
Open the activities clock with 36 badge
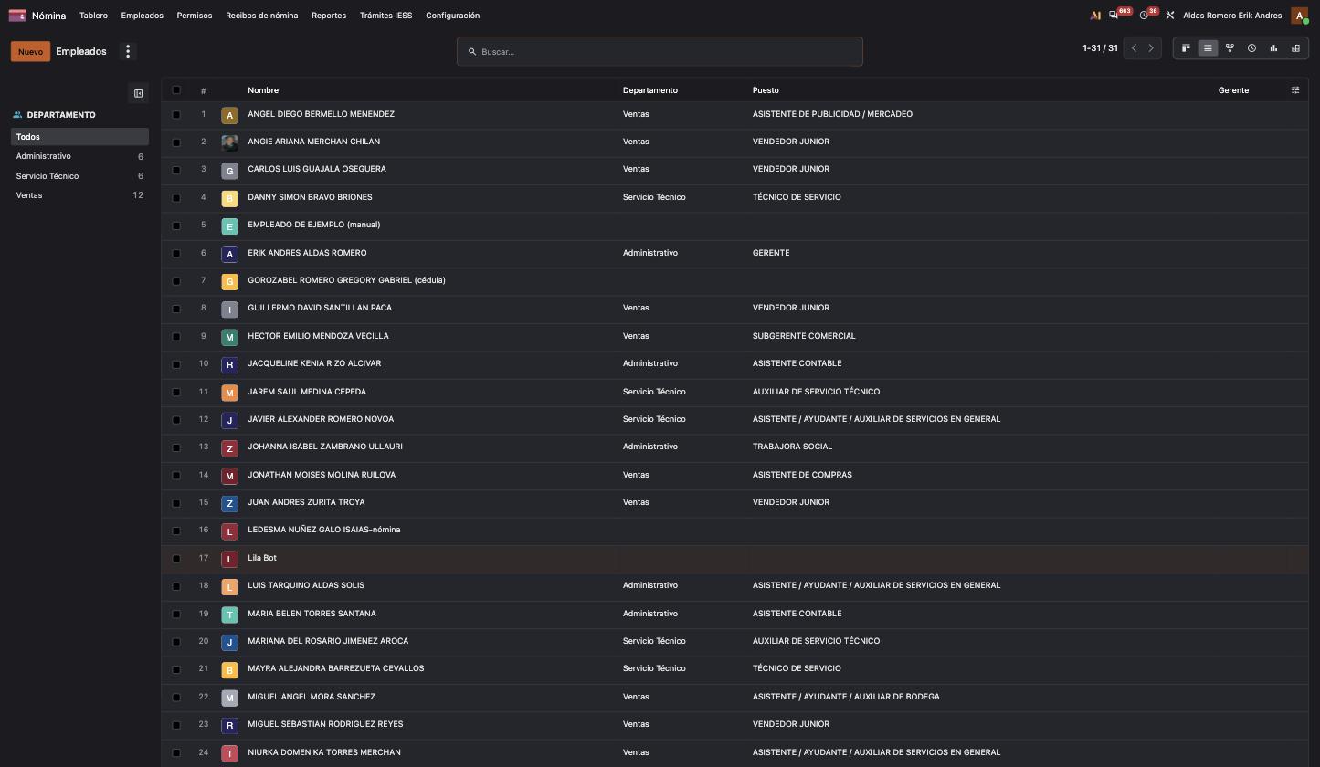click(1144, 16)
